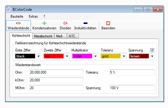Open the ? help menu

tap(44, 16)
